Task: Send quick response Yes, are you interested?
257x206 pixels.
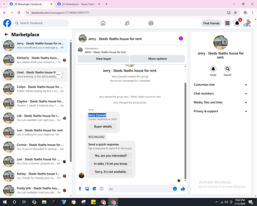Action: point(111,156)
